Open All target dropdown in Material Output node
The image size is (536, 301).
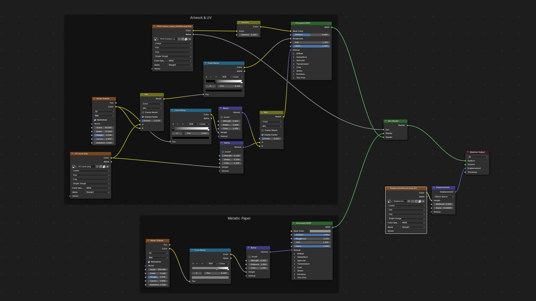pos(477,157)
